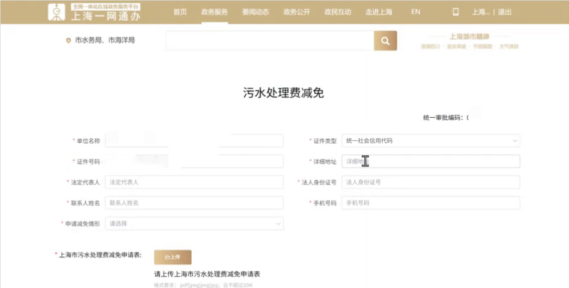Click the mobile phone icon in header

click(x=455, y=12)
